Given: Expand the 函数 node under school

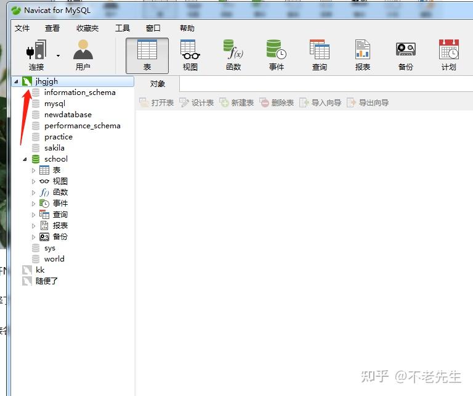Looking at the screenshot, I should pos(33,192).
